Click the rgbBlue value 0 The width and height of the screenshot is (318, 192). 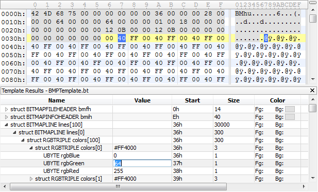pos(115,155)
